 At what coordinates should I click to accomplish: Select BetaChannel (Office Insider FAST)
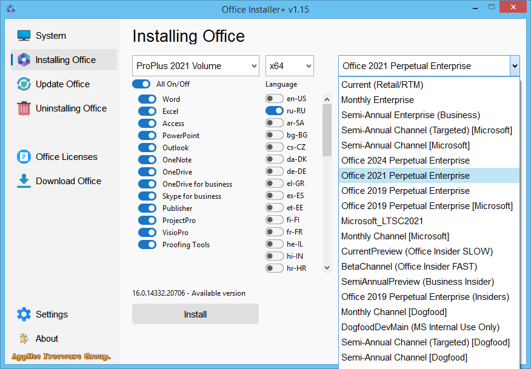point(429,267)
